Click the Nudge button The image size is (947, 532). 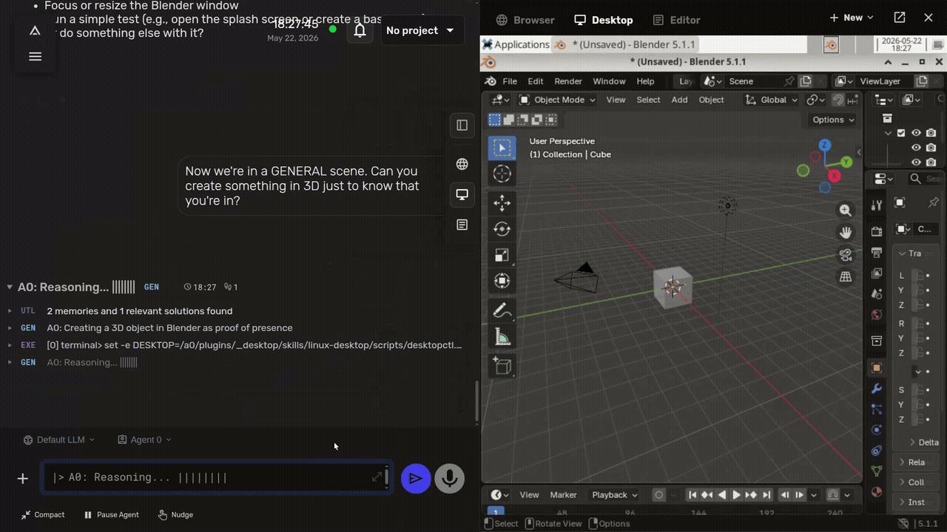[x=175, y=515]
